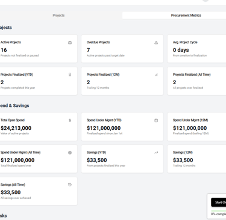Click the Avg. Project Cycle value 0 days

[x=181, y=50]
